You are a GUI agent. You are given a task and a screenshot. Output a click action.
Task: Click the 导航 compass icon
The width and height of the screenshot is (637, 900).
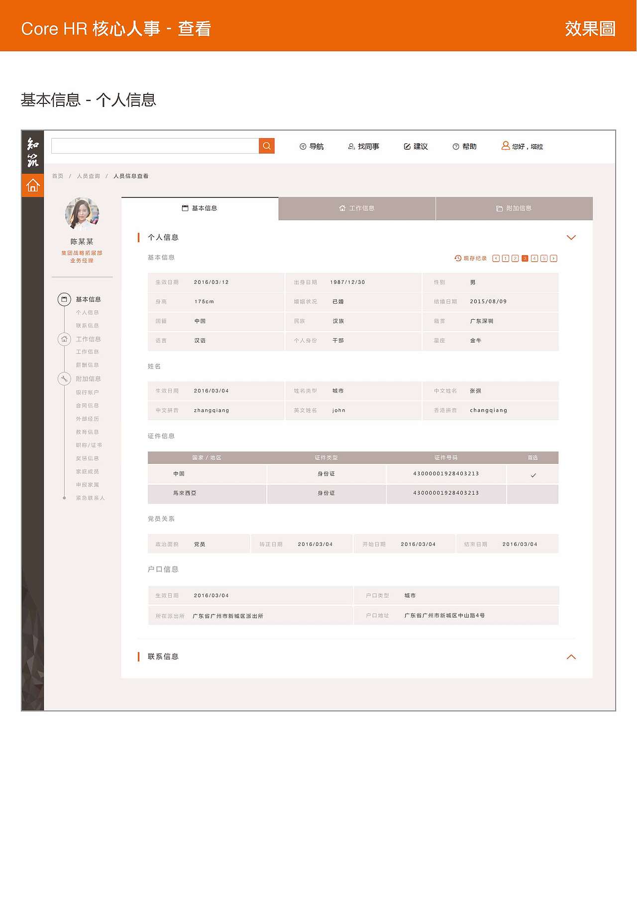tap(303, 147)
